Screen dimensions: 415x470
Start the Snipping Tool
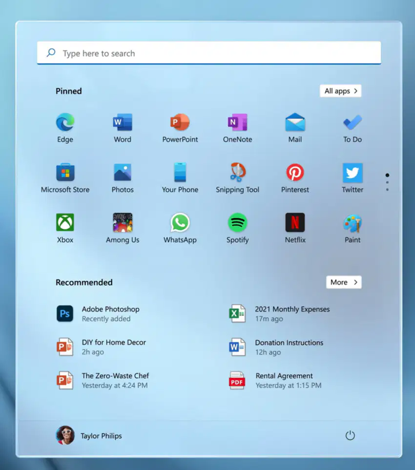tap(237, 178)
